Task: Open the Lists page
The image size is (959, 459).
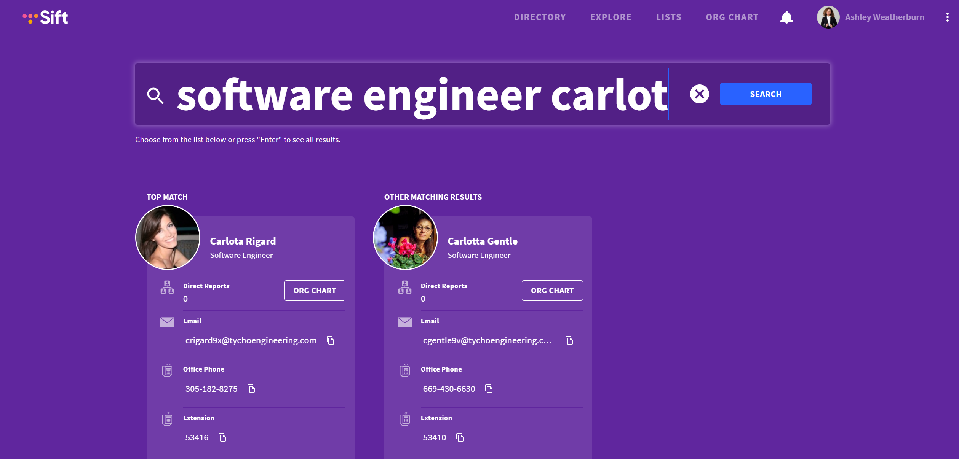Action: tap(669, 17)
